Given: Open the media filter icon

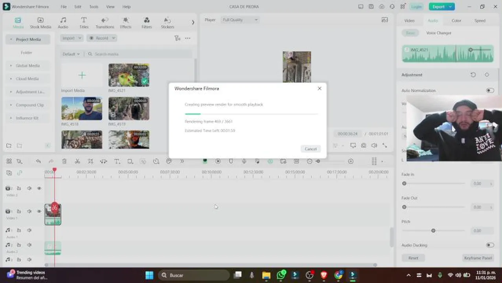Looking at the screenshot, I should (178, 38).
